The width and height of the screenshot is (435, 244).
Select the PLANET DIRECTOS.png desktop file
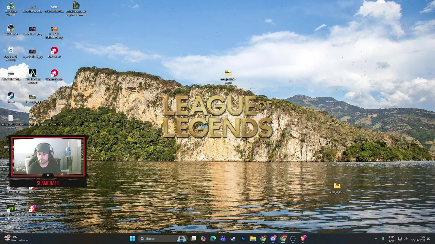click(x=54, y=33)
